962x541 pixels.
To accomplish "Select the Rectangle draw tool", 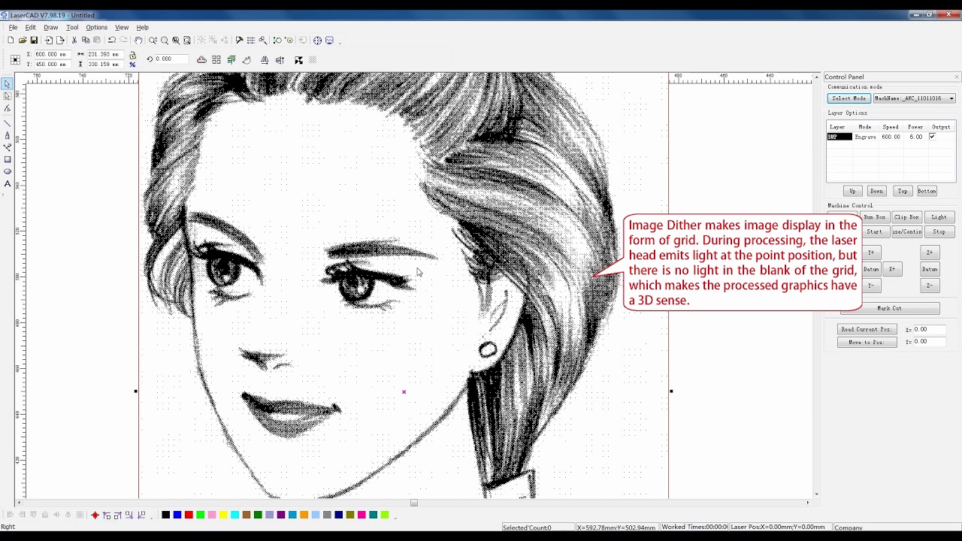I will click(x=8, y=159).
